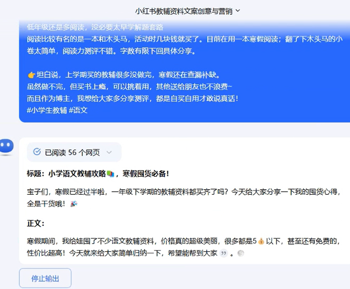Click the line 卷太简单，阅读力测评不错
Viewport: 350px width, 289px height.
pyautogui.click(x=111, y=51)
